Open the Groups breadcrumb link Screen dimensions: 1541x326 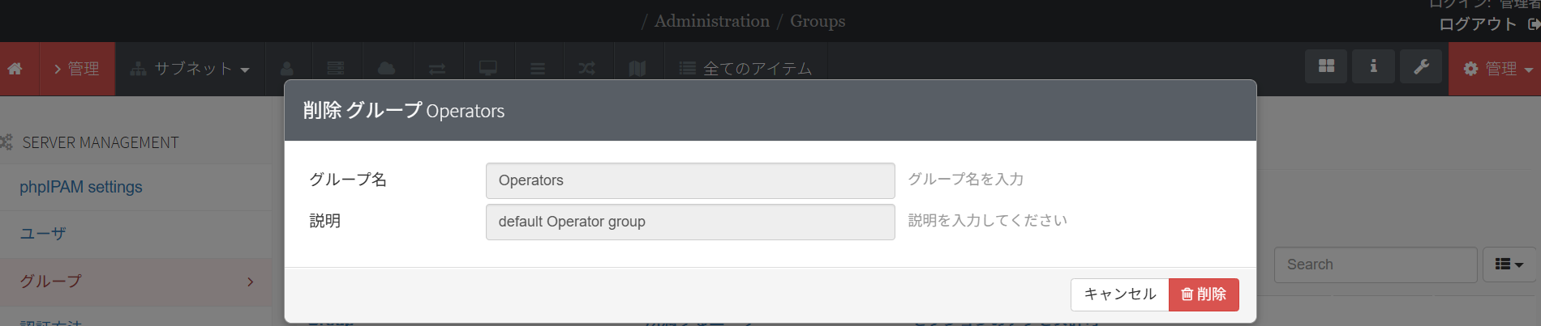(x=818, y=21)
